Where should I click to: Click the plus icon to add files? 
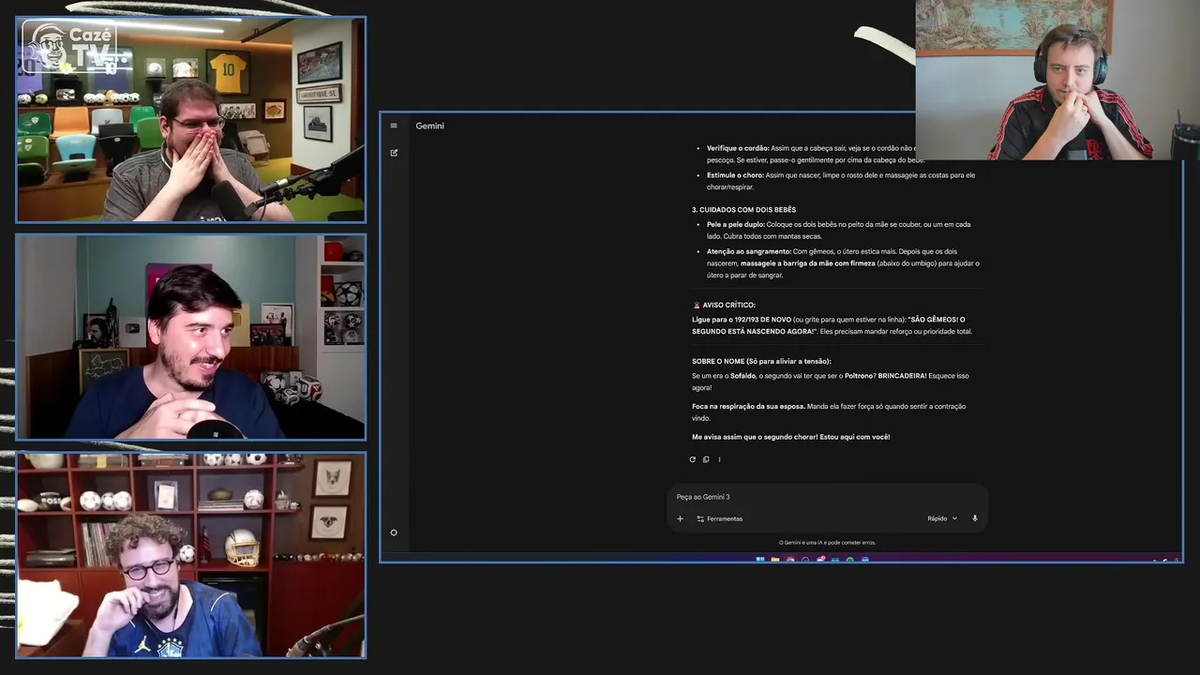click(x=681, y=518)
